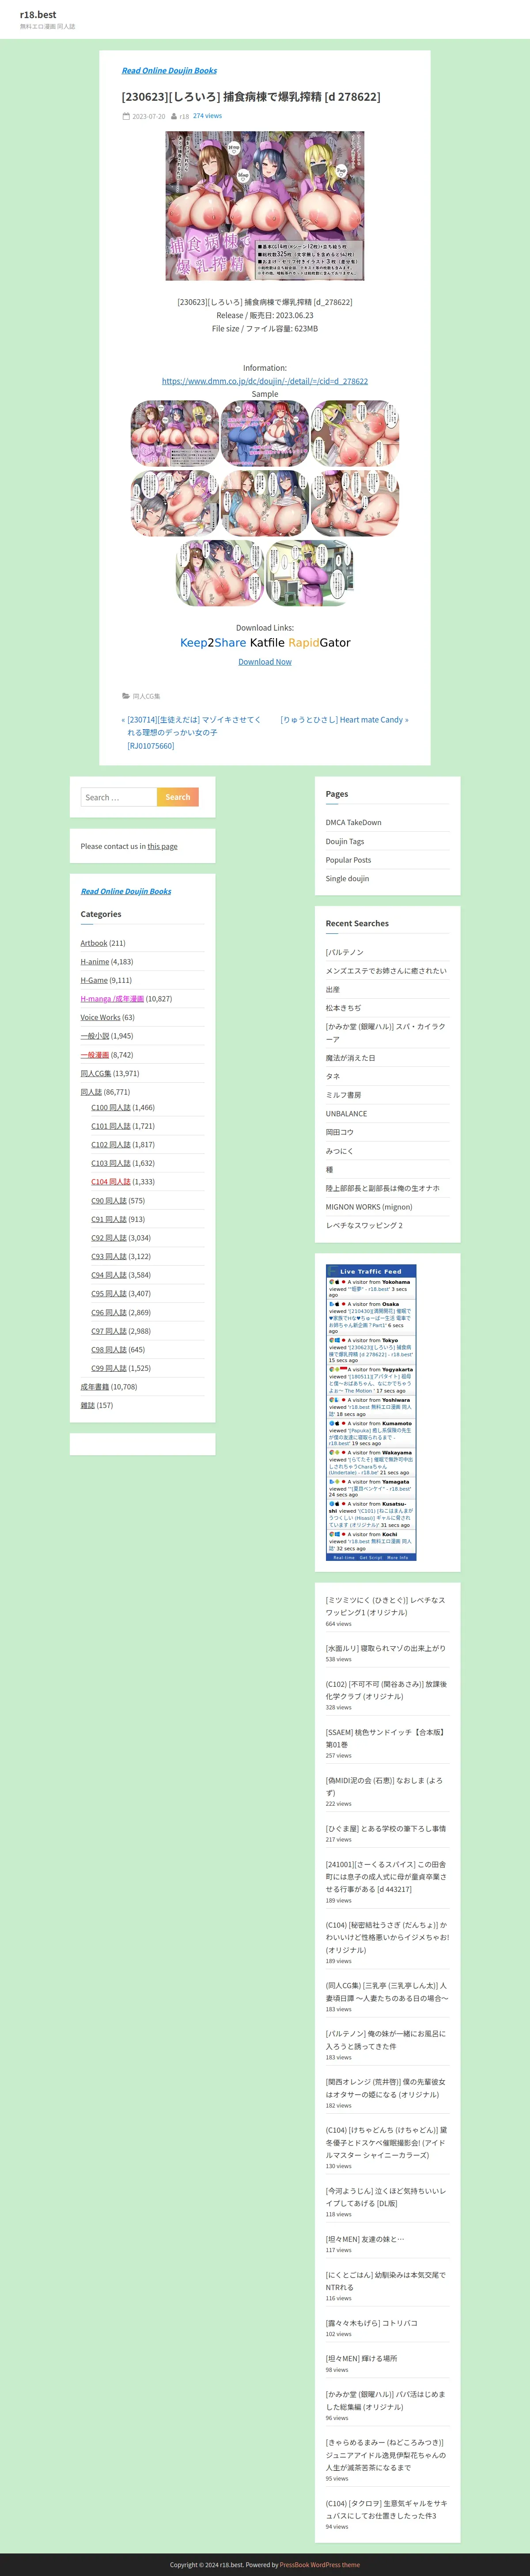Click the calendar icon beside 2023-07-20
The width and height of the screenshot is (530, 2576).
(x=126, y=116)
